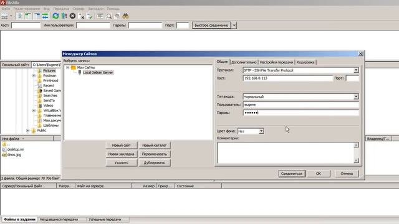Select dinos.jpg in the local file list

click(14, 155)
